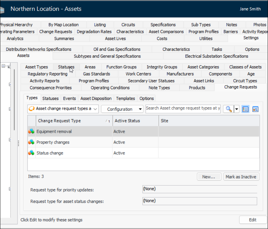Viewport: 268px width, 229px height.
Task: Open the Asset change request types dropdown
Action: coord(95,109)
